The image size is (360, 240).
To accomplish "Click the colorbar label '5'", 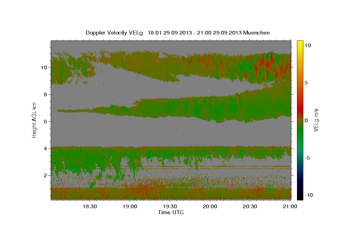I will [306, 83].
